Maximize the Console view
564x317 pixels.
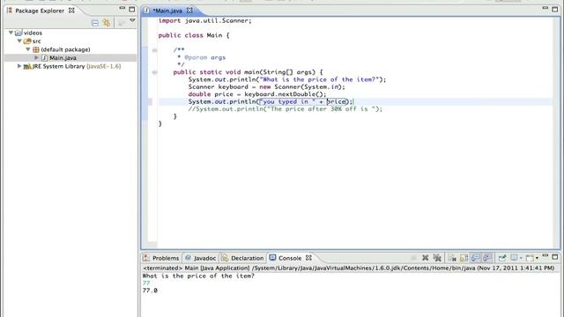tap(555, 256)
